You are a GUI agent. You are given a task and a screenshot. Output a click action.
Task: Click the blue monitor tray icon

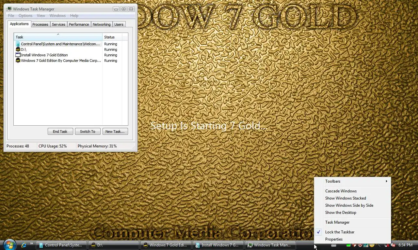pos(366,245)
